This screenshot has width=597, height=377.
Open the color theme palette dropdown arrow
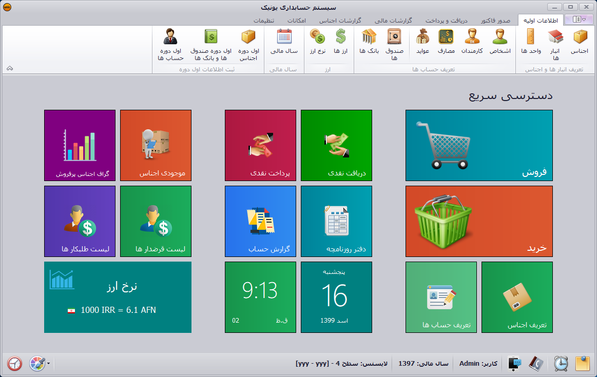point(48,364)
